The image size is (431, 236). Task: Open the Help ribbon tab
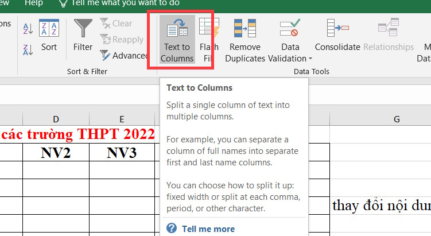pyautogui.click(x=33, y=3)
